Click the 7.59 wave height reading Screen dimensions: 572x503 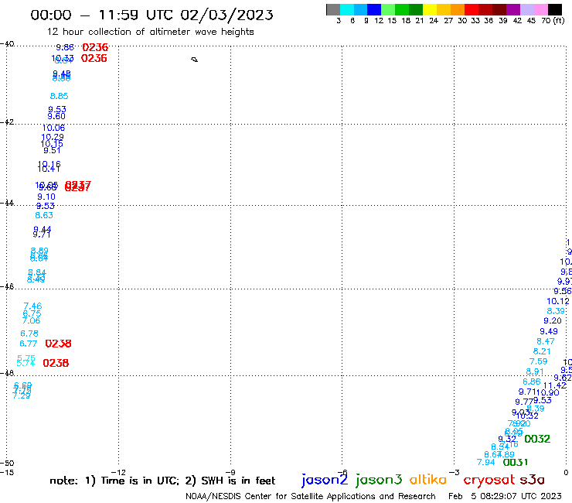(539, 361)
